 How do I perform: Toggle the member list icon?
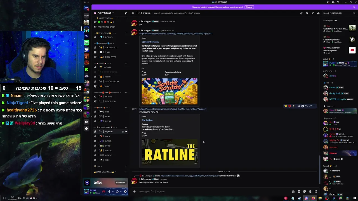tap(318, 13)
